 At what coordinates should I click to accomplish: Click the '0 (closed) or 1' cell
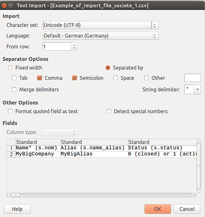coord(162,154)
